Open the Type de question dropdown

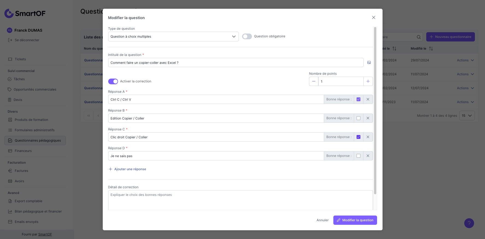click(x=173, y=37)
